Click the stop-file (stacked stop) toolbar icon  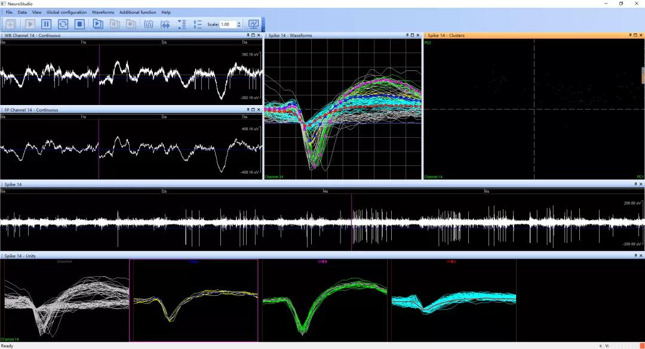coord(131,24)
